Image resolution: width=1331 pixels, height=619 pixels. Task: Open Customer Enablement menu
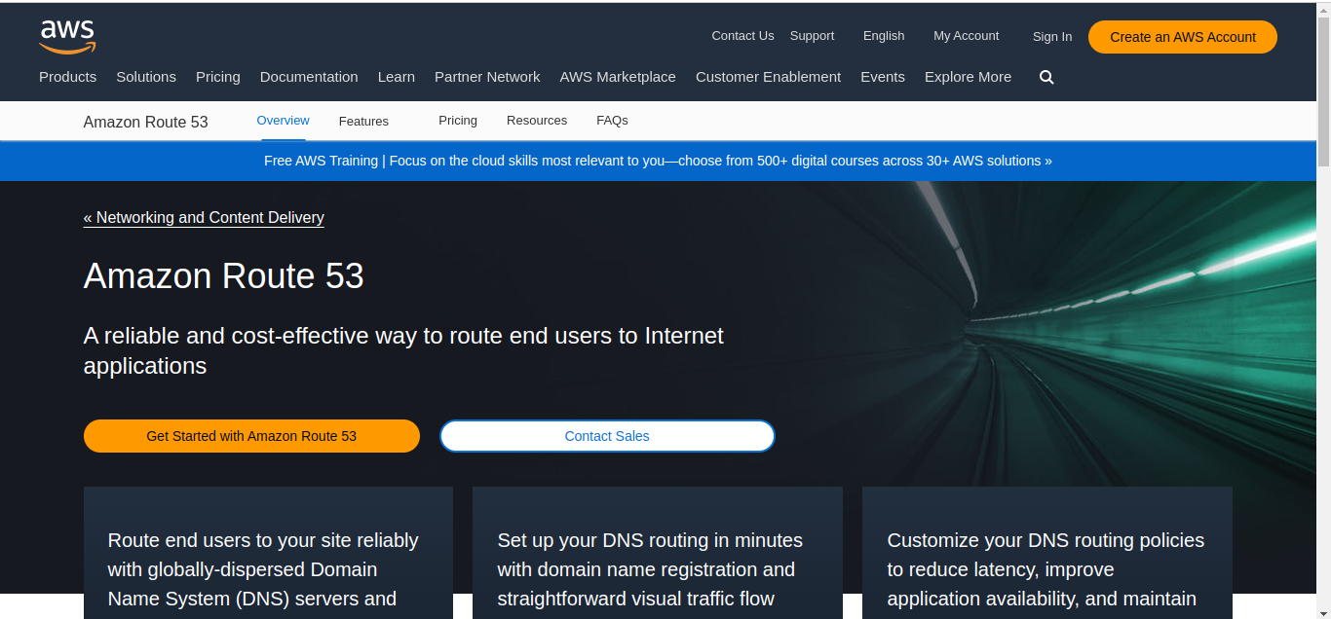(x=768, y=77)
